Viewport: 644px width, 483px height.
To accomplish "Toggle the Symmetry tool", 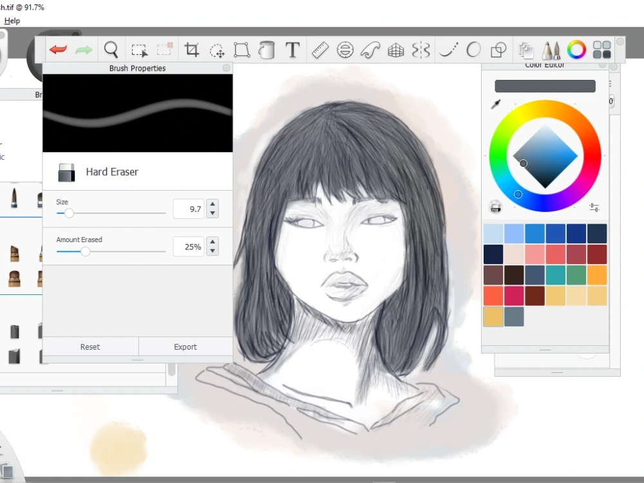I will point(421,50).
